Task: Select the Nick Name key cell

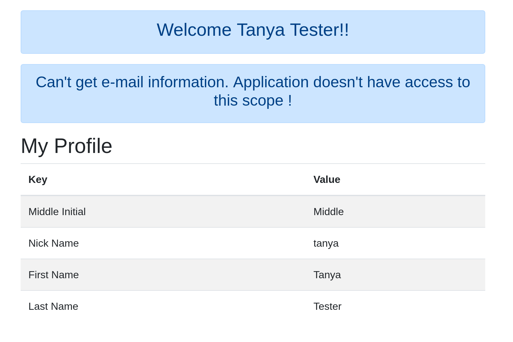Action: pos(54,243)
